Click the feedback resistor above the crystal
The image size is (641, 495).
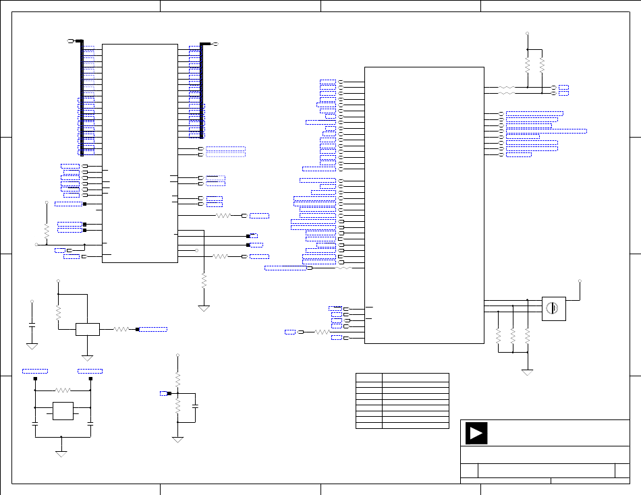coord(63,390)
